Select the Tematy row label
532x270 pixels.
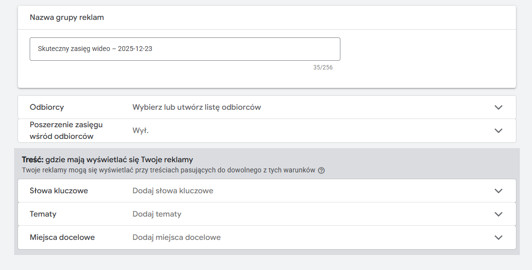[x=43, y=214]
